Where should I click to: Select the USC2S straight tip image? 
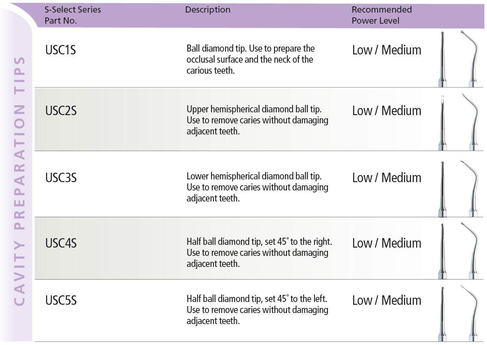[x=443, y=123]
